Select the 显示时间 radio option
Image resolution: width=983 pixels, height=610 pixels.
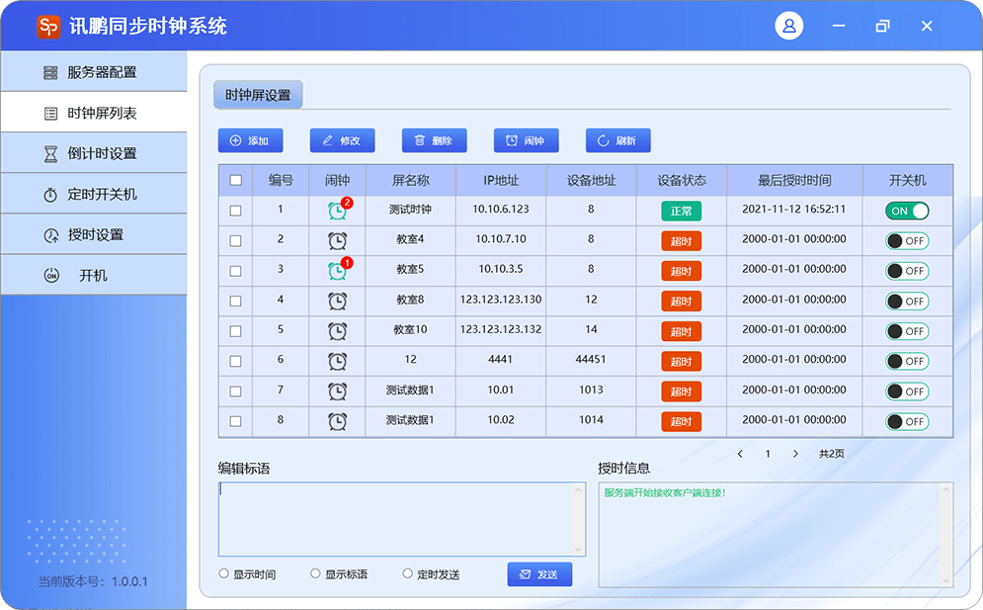pyautogui.click(x=224, y=573)
